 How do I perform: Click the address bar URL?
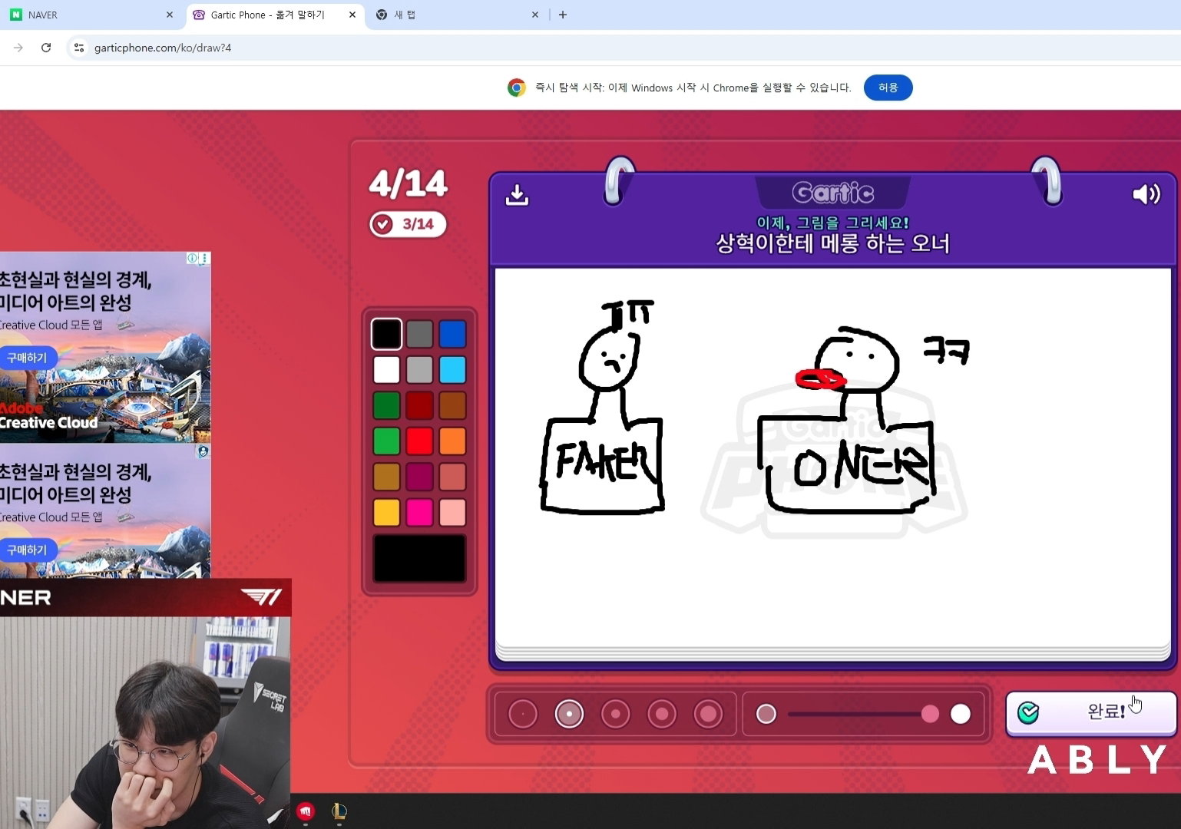[x=163, y=48]
